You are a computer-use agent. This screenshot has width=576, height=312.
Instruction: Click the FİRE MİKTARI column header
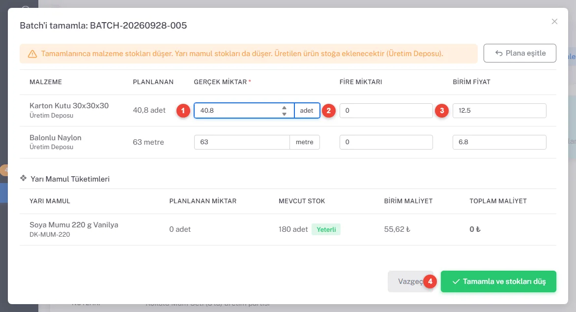361,82
